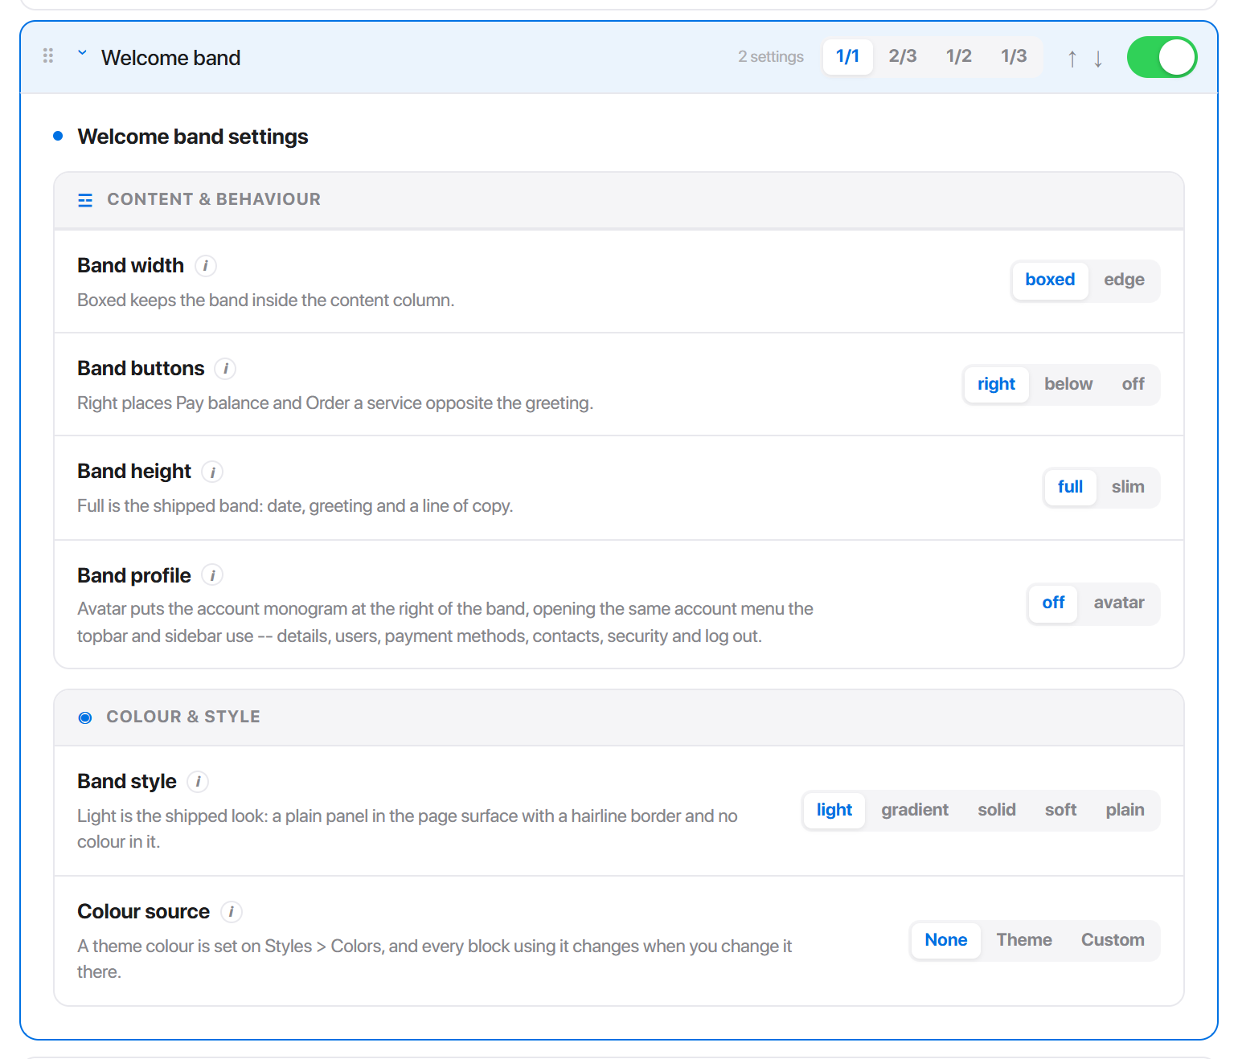Set Band buttons to below
The height and width of the screenshot is (1059, 1238).
click(1068, 385)
